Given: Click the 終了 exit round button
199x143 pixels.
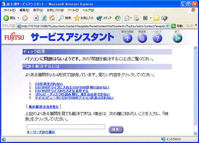Looking at the screenshot, I should (177, 38).
